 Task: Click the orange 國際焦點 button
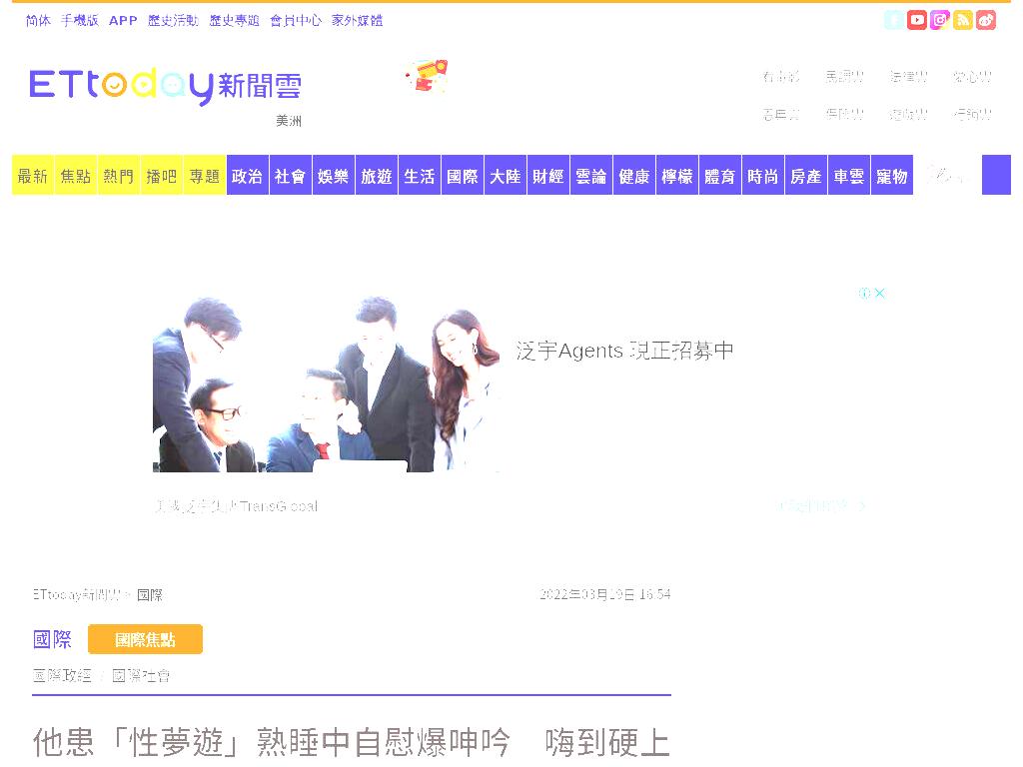click(x=145, y=639)
